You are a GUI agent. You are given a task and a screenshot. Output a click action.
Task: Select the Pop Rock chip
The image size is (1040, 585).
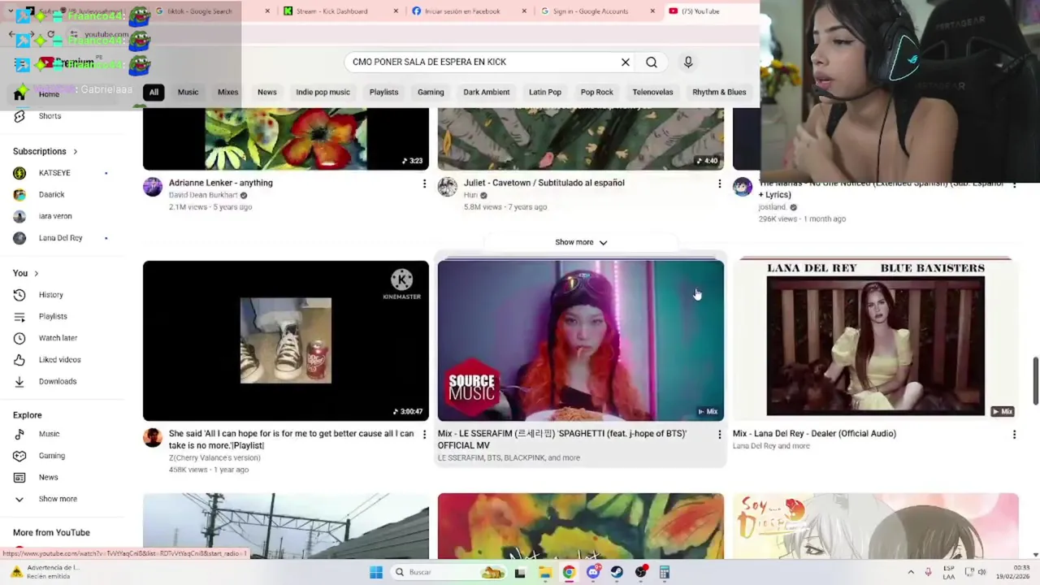point(597,92)
